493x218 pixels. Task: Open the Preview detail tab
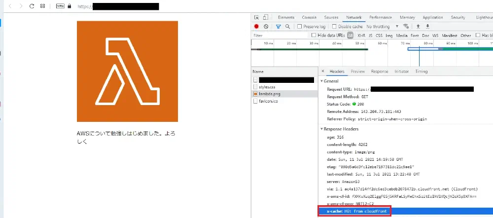[x=358, y=72]
